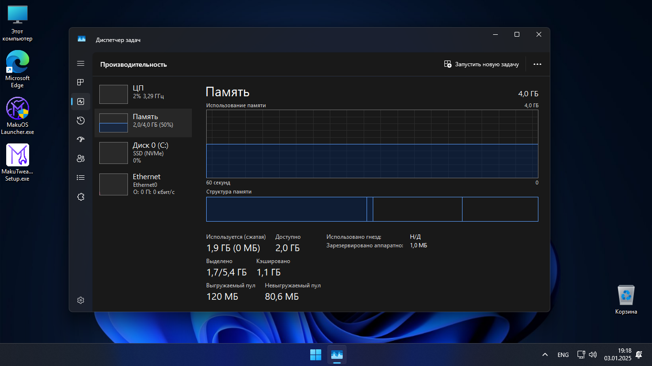Select the Performance page icon in sidebar
The image size is (652, 366).
tap(81, 102)
